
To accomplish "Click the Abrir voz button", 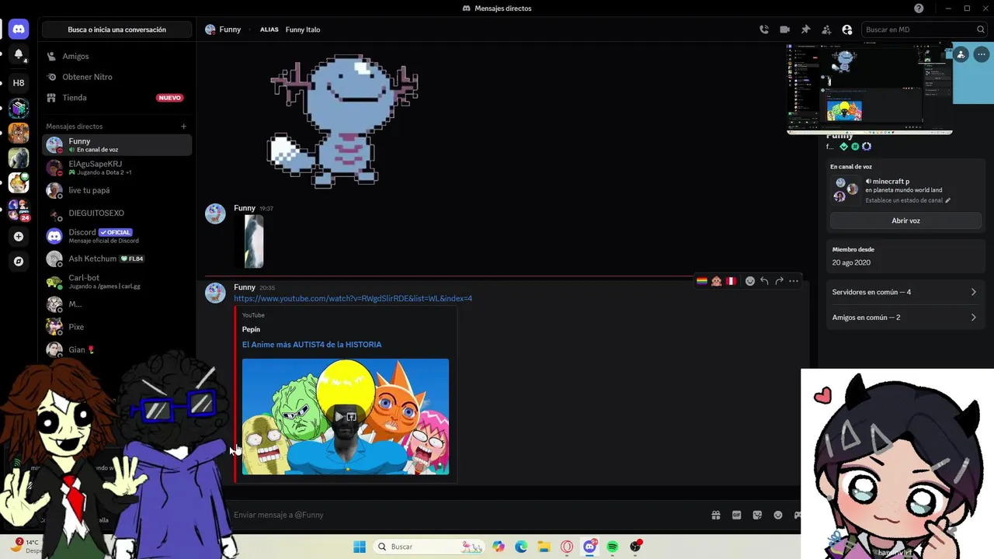I will point(905,220).
